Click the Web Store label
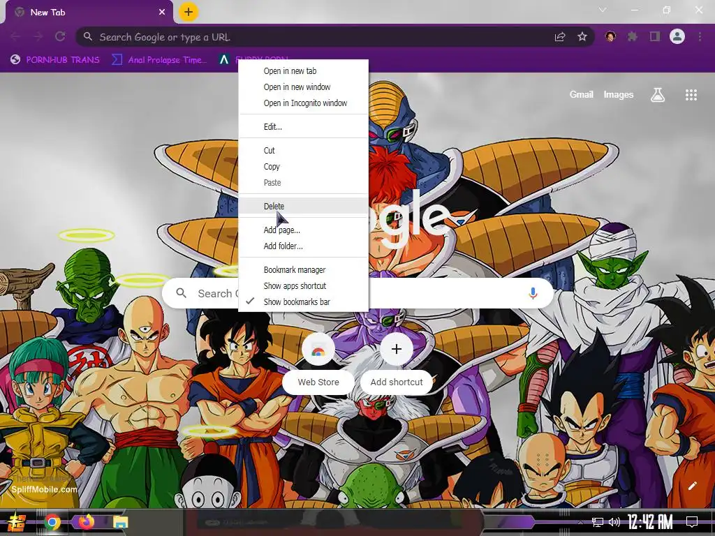 [x=318, y=382]
